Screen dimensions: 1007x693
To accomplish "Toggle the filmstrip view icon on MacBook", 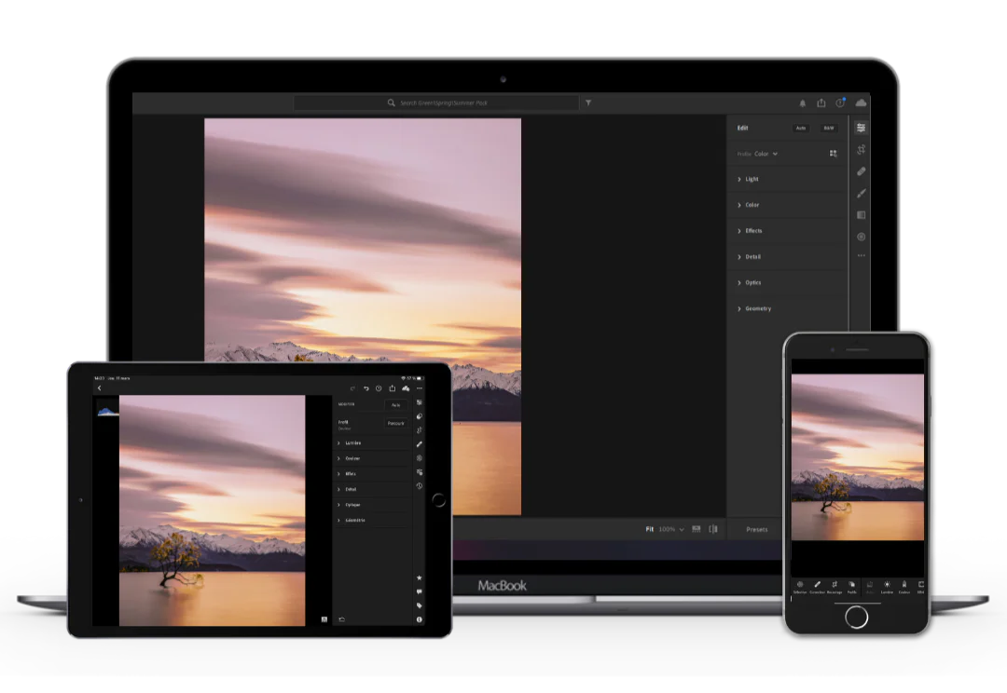I will (x=696, y=529).
